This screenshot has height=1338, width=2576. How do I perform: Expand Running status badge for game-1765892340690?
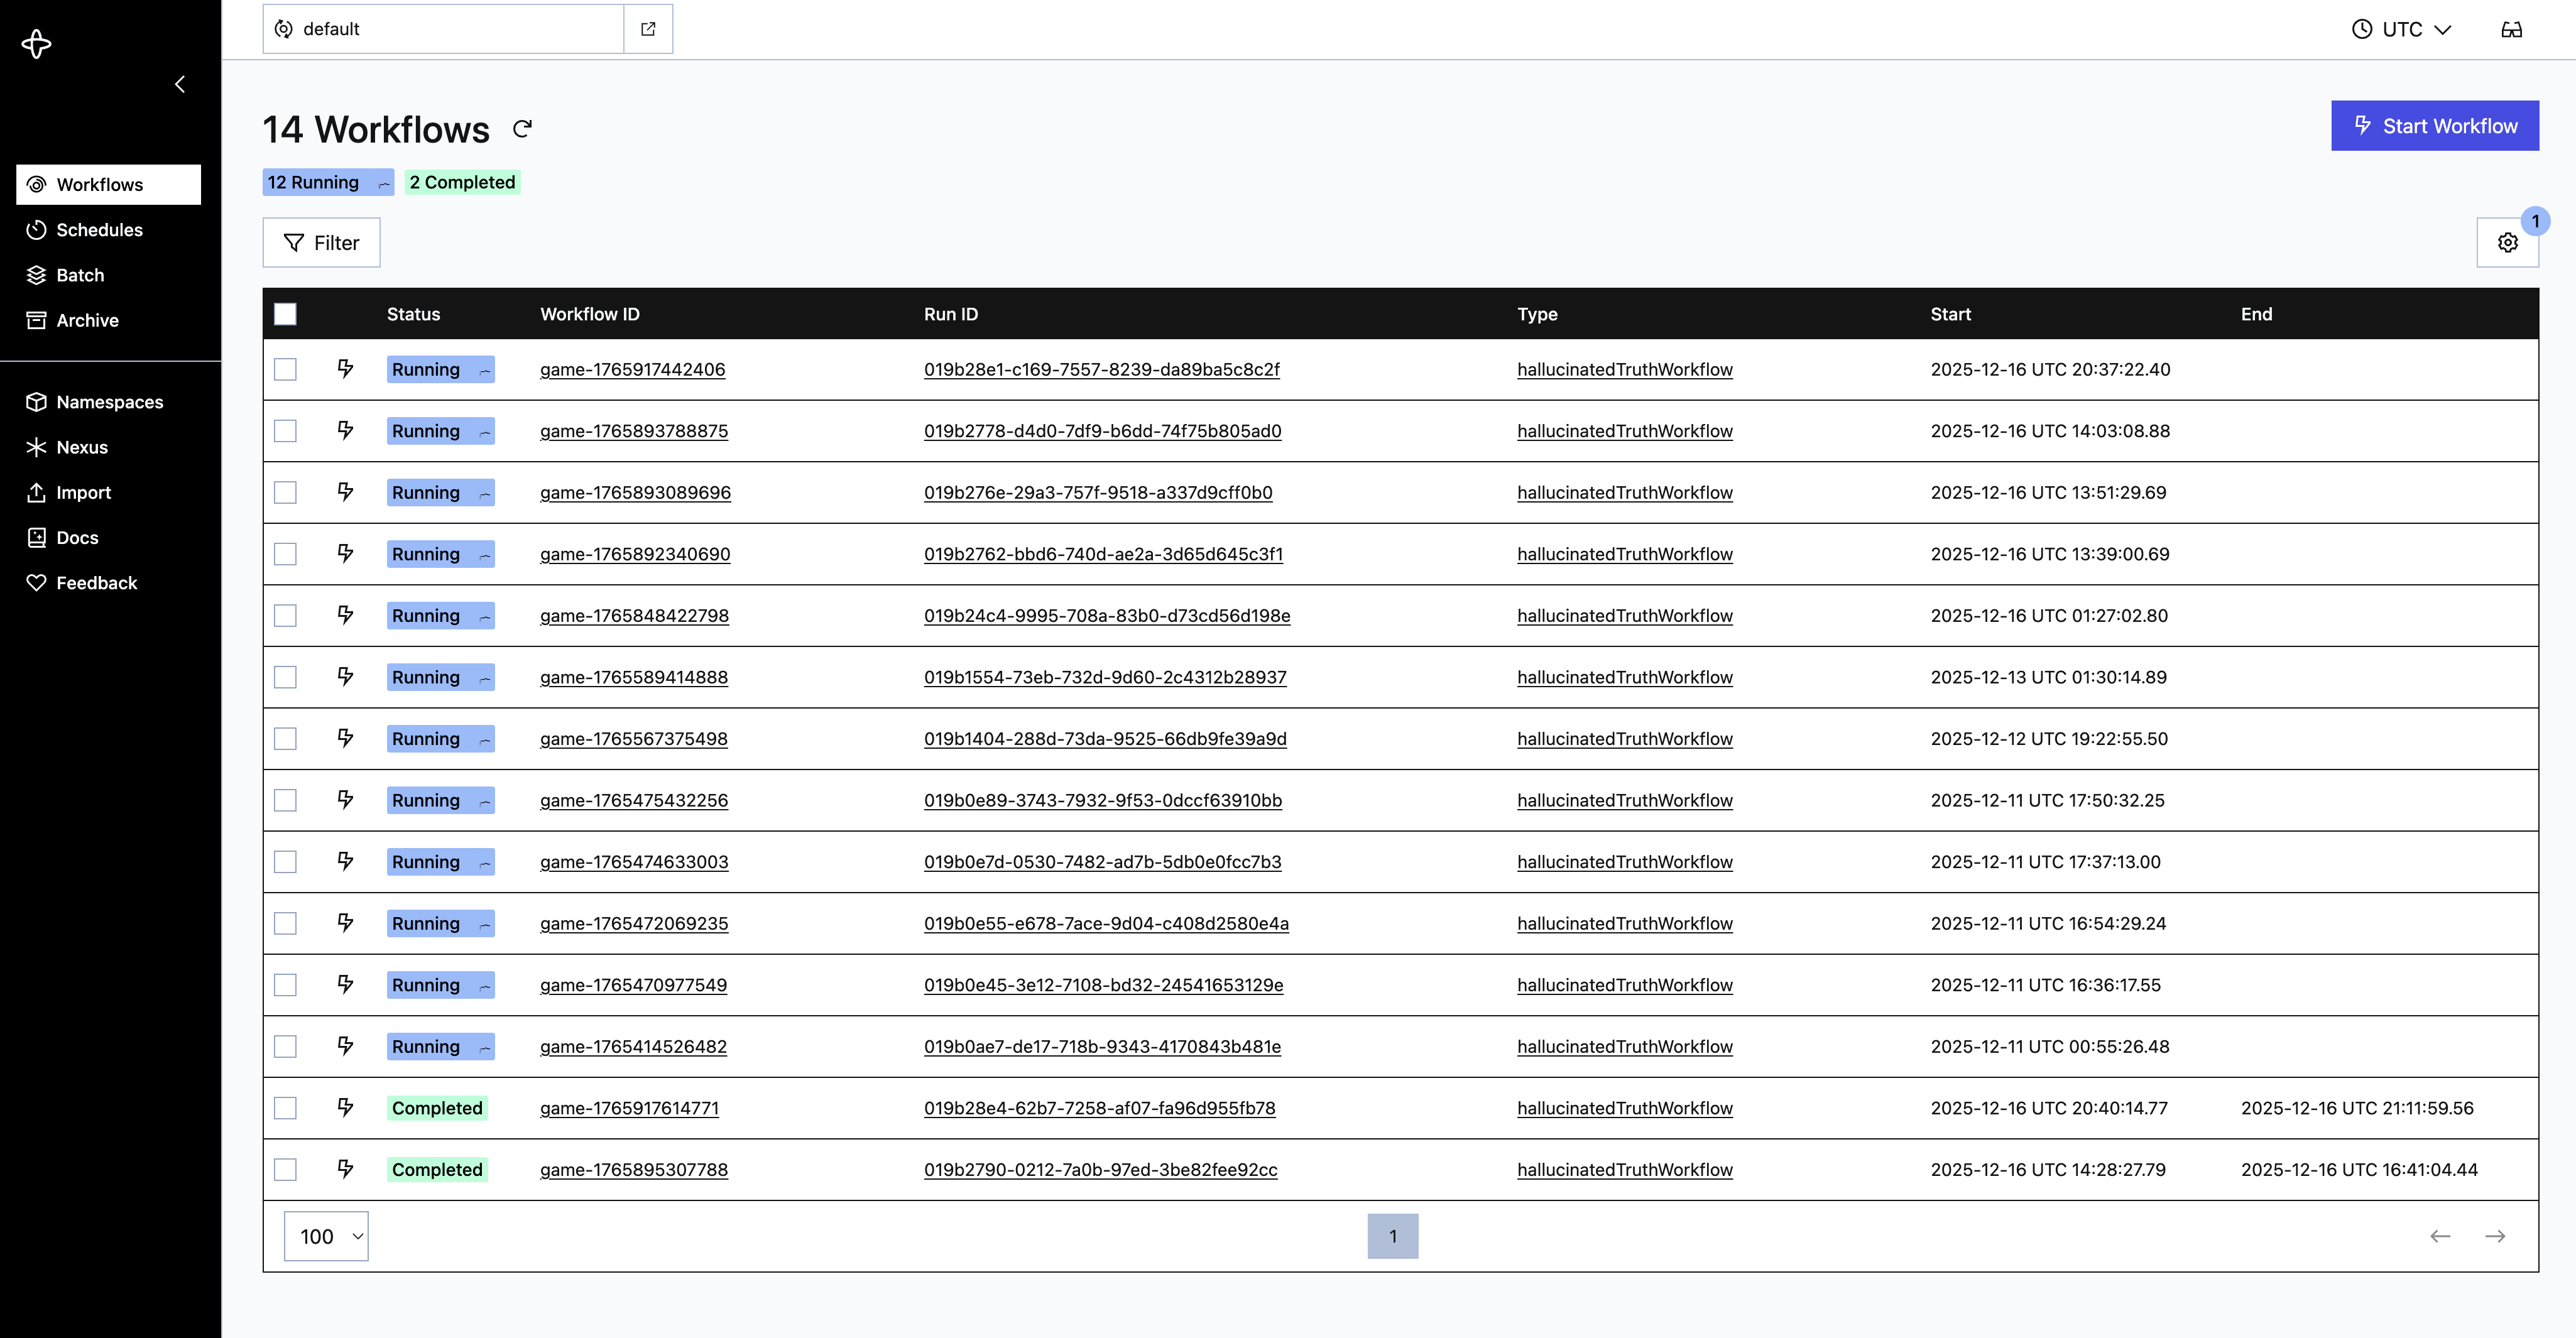click(x=440, y=554)
